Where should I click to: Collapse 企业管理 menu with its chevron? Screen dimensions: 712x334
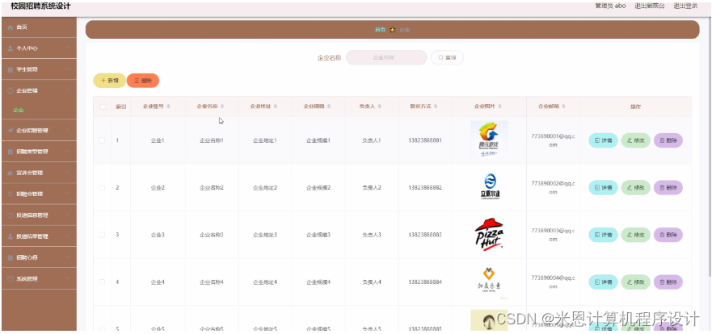click(67, 90)
